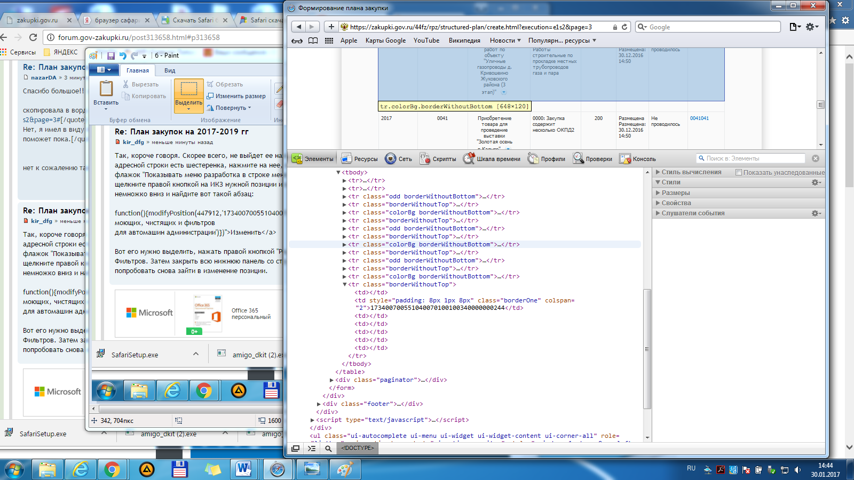Open Word from the Windows taskbar
Image resolution: width=854 pixels, height=480 pixels.
[243, 469]
